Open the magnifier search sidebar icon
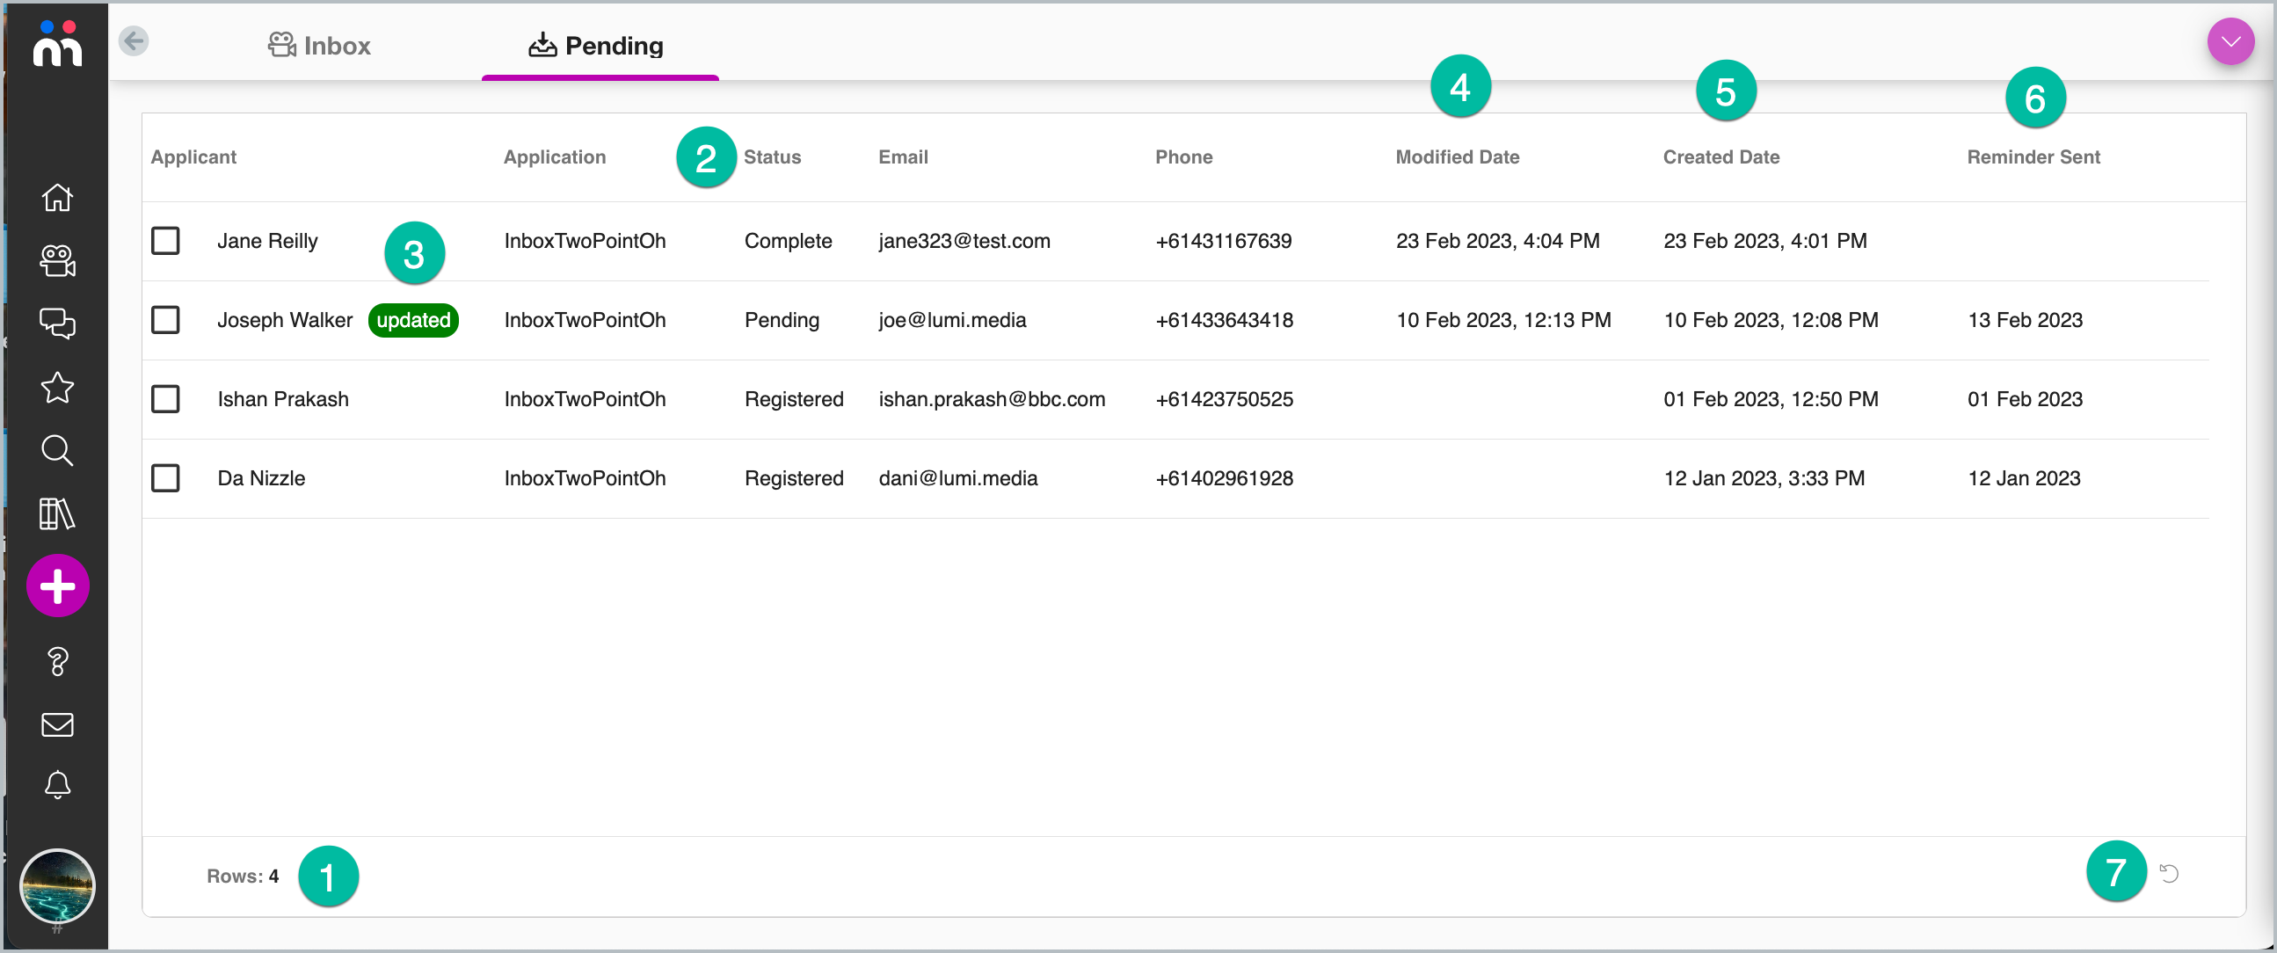Screen dimensions: 2277x953 point(57,450)
